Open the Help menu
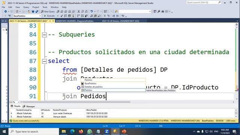This screenshot has width=240, height=135. click(x=64, y=7)
